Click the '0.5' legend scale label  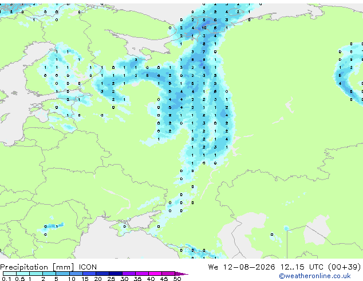coord(20,279)
